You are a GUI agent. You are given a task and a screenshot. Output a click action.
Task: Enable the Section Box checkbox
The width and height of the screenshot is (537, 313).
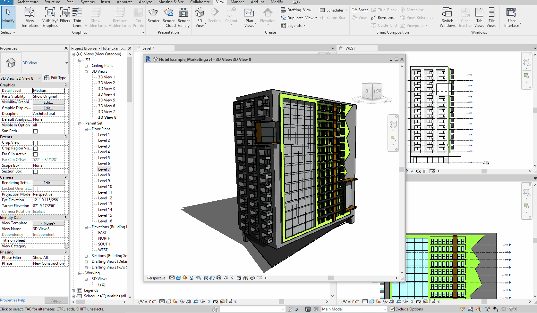point(36,172)
